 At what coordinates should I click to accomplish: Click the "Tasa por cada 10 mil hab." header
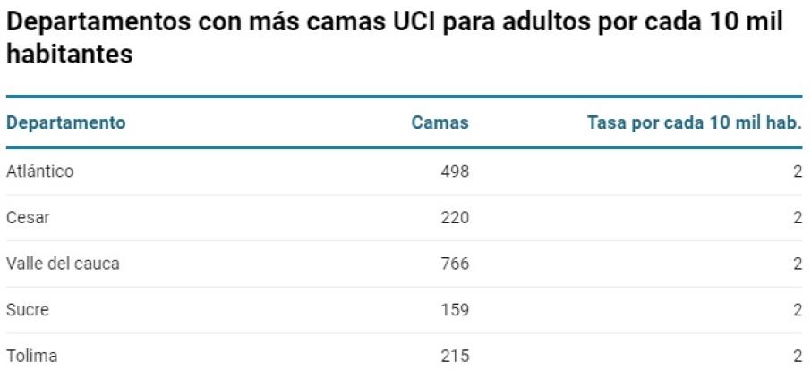(x=694, y=123)
